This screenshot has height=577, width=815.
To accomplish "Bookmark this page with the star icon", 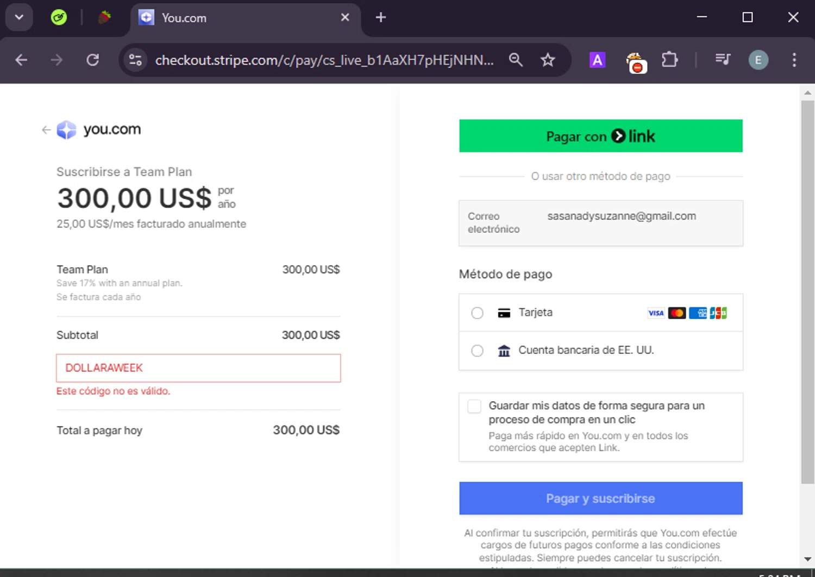I will pos(548,60).
